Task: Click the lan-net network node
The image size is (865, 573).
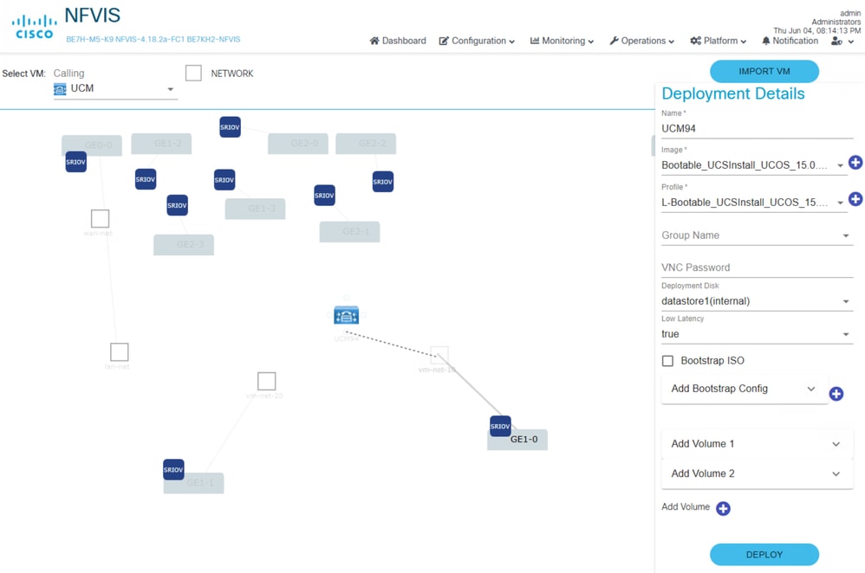Action: coord(119,351)
